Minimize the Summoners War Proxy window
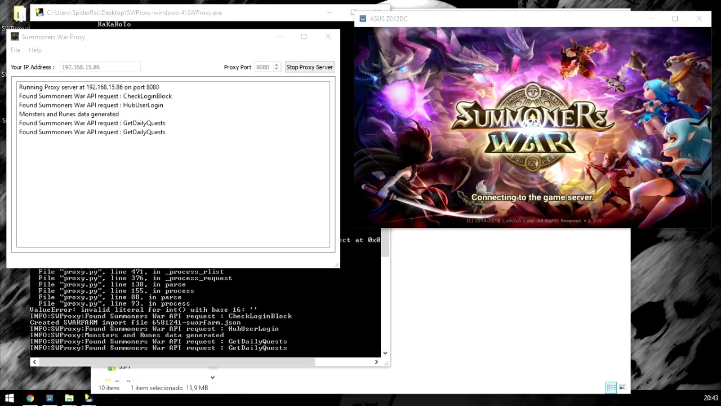 (x=280, y=37)
